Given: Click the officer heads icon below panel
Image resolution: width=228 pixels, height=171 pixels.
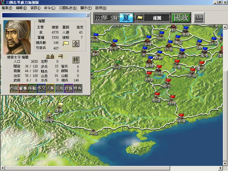Looking at the screenshot, I should click(50, 57).
